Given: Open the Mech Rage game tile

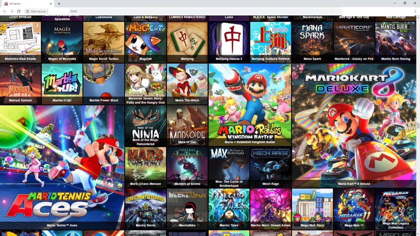Looking at the screenshot, I should click(271, 167).
